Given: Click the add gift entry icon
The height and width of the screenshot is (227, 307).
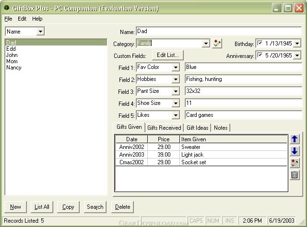Looking at the screenshot, I should (295, 163).
